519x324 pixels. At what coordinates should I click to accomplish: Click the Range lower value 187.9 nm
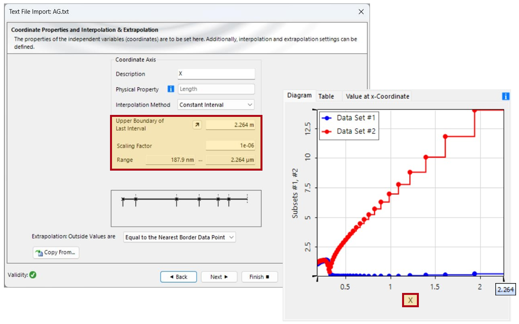pyautogui.click(x=170, y=160)
